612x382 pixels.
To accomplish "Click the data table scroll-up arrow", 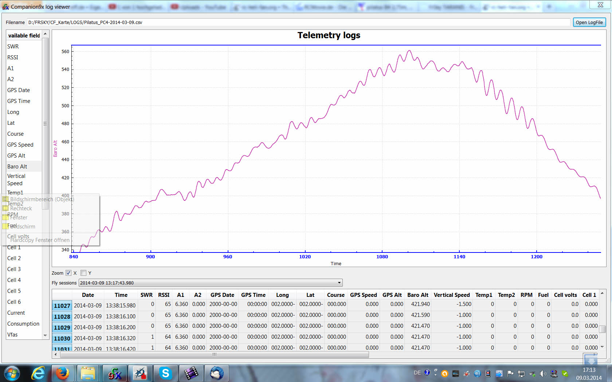I will pos(602,293).
